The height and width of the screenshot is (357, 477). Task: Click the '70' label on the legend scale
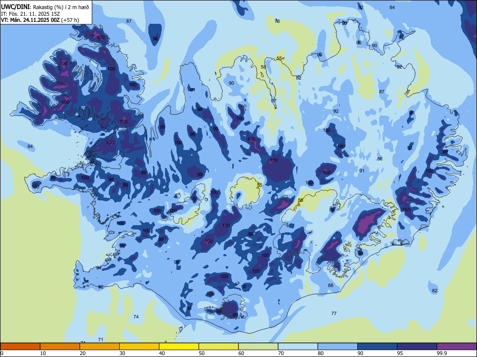(281, 353)
